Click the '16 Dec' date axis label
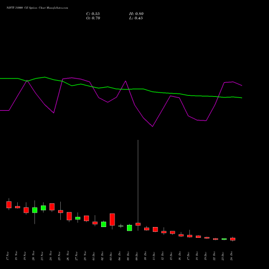 click(180, 256)
